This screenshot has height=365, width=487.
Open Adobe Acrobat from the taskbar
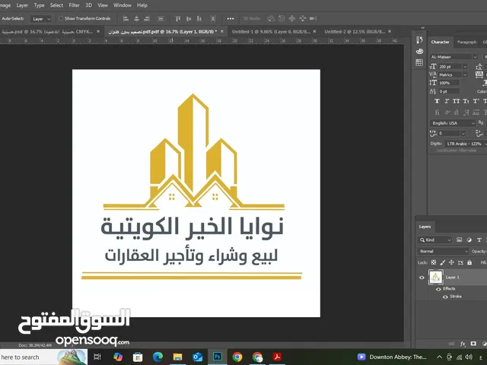pos(277,357)
